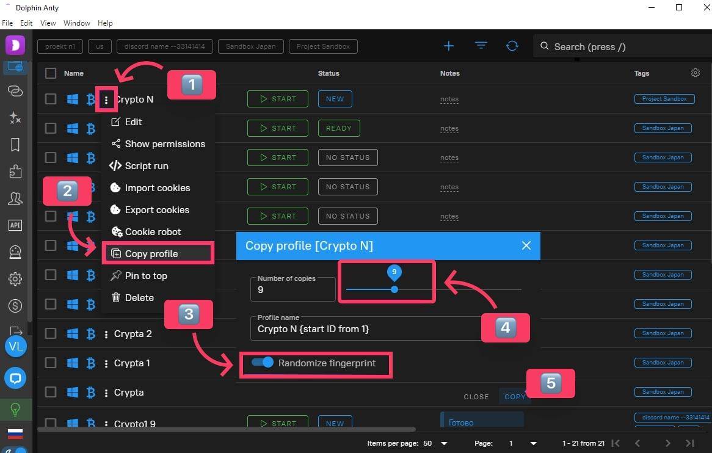Open table column settings gear by Tags

click(x=695, y=73)
